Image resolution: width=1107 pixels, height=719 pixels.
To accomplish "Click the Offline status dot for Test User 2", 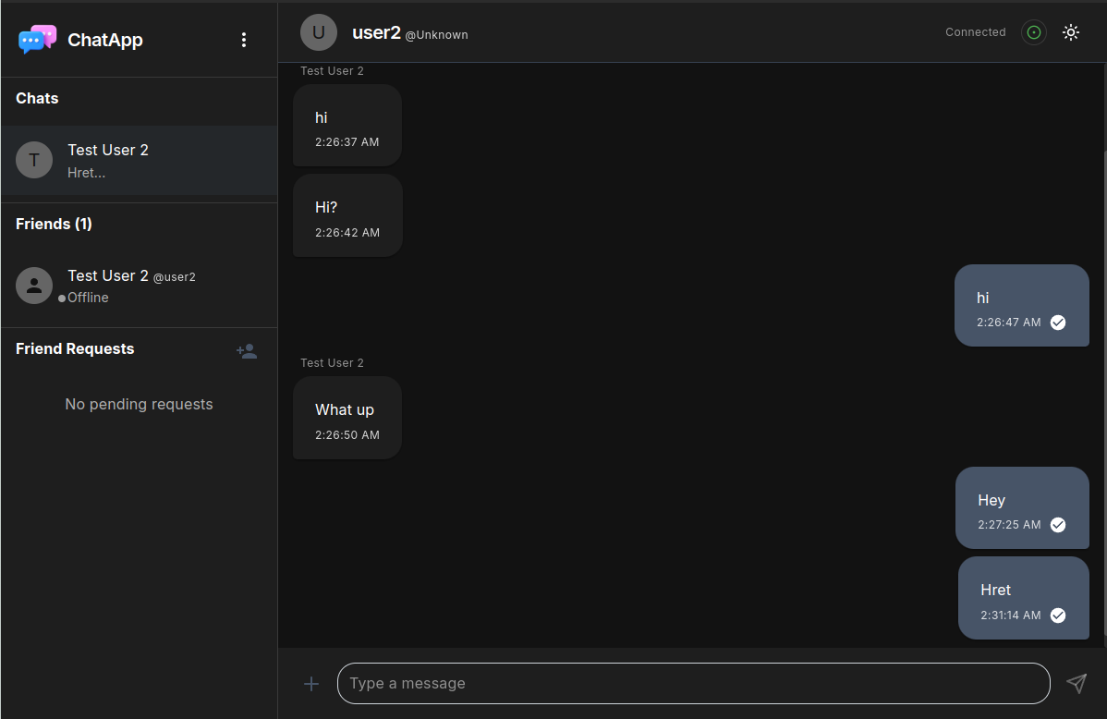I will 61,298.
